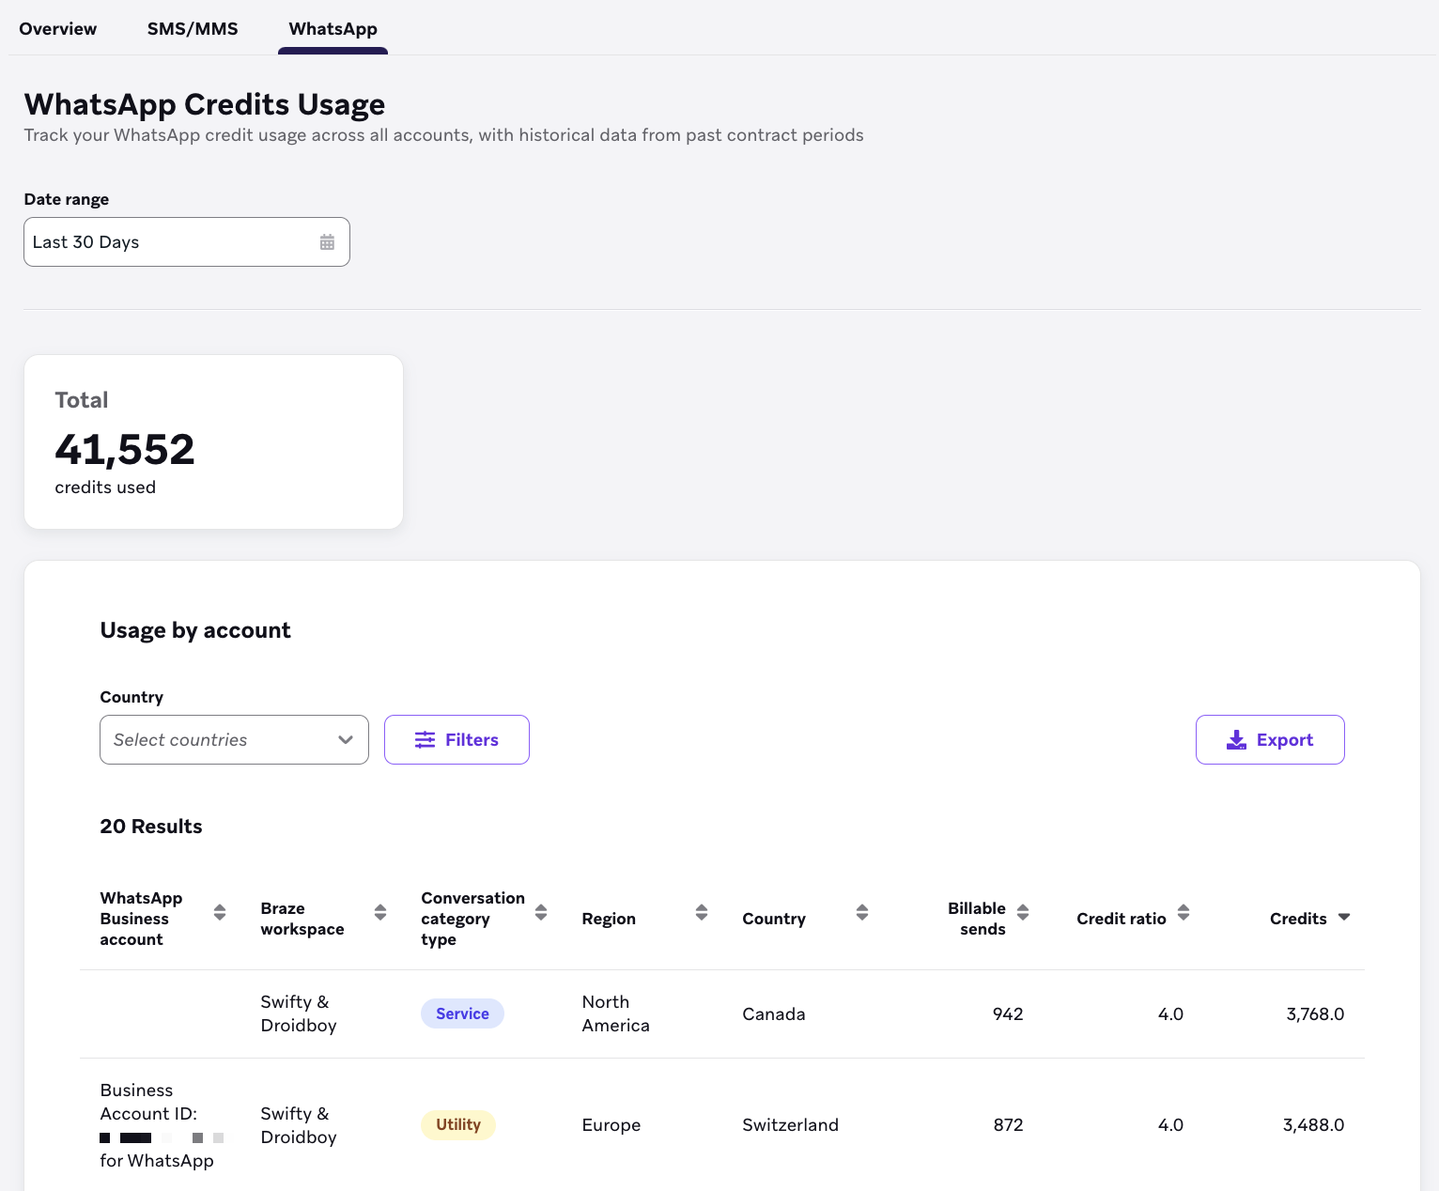Open the Filters button

[x=456, y=740]
